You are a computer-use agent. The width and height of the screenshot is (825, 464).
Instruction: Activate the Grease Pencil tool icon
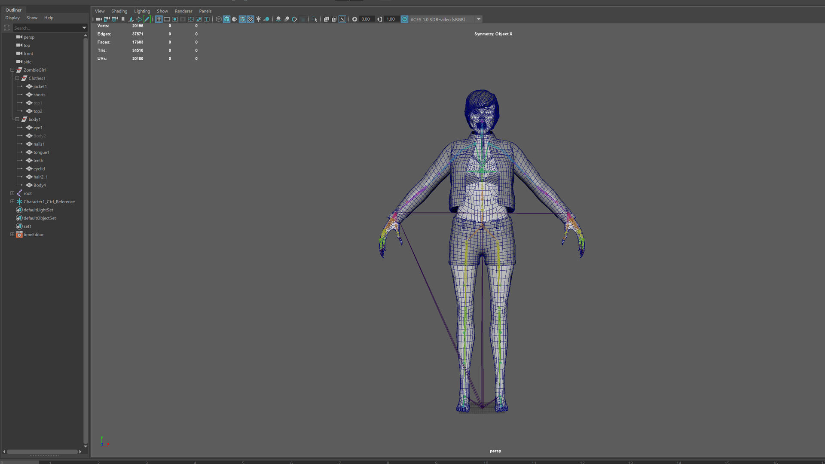click(x=147, y=19)
